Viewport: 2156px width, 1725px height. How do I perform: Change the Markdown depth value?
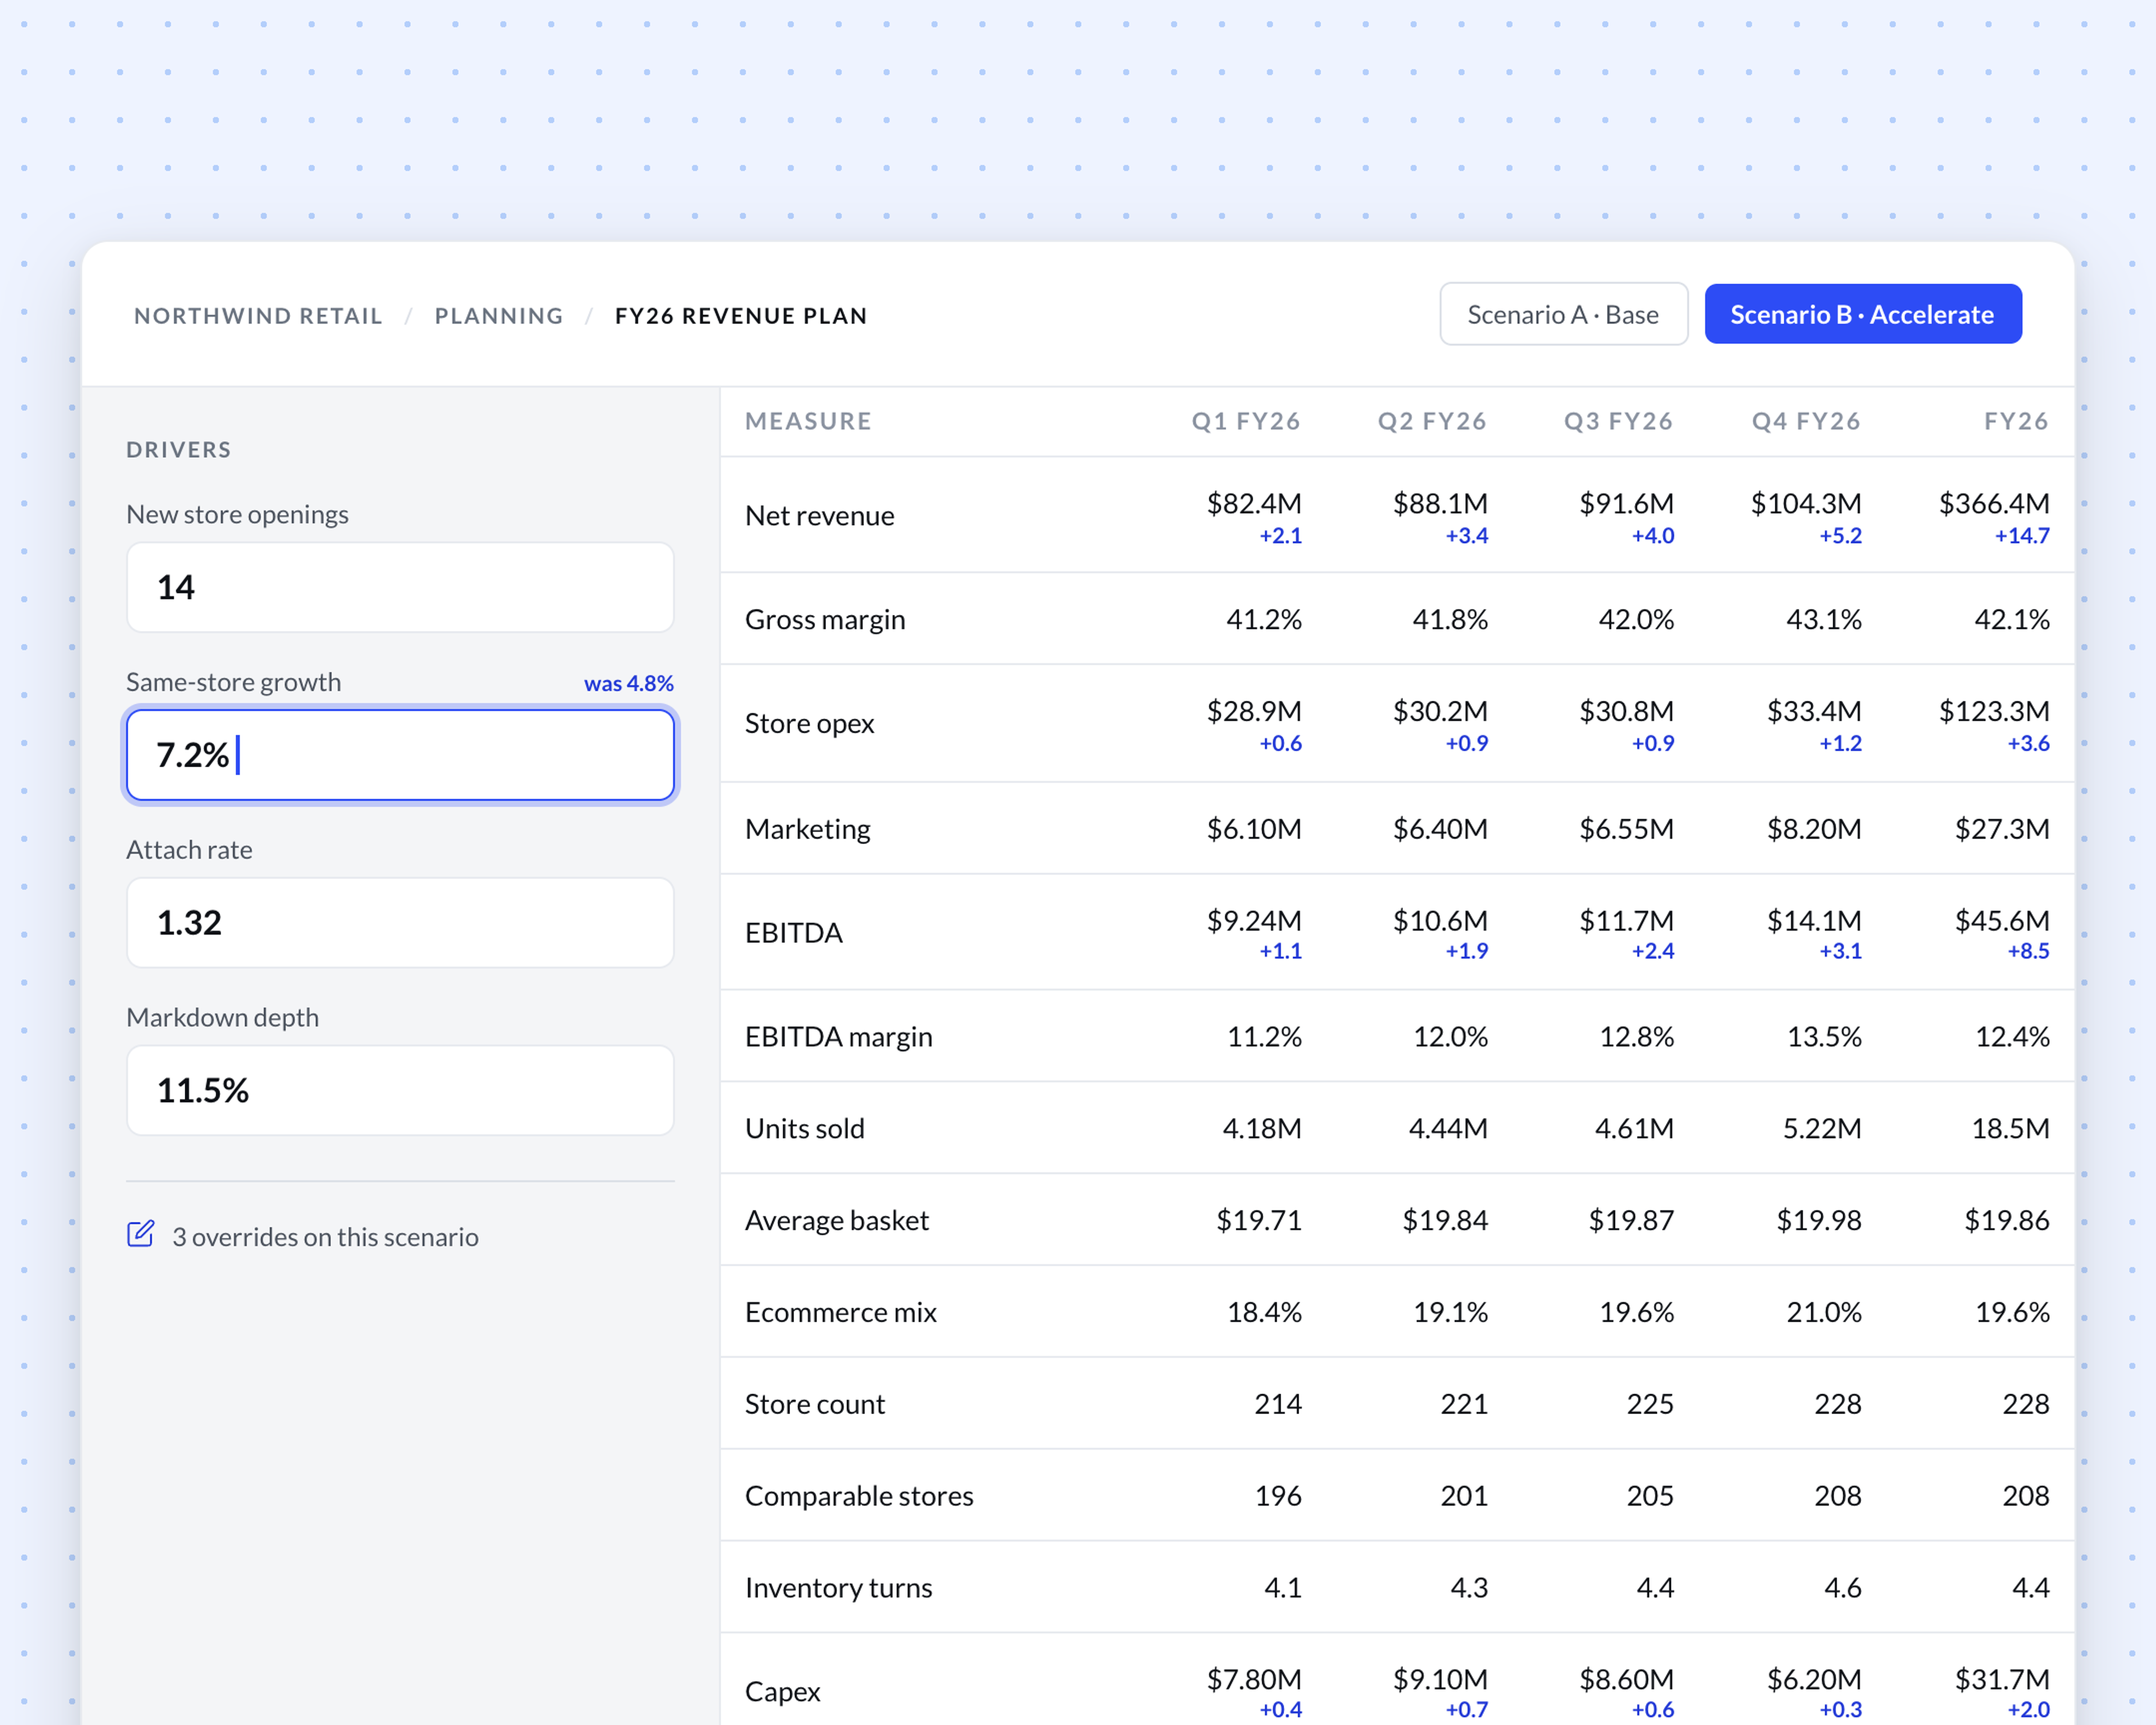(400, 1090)
